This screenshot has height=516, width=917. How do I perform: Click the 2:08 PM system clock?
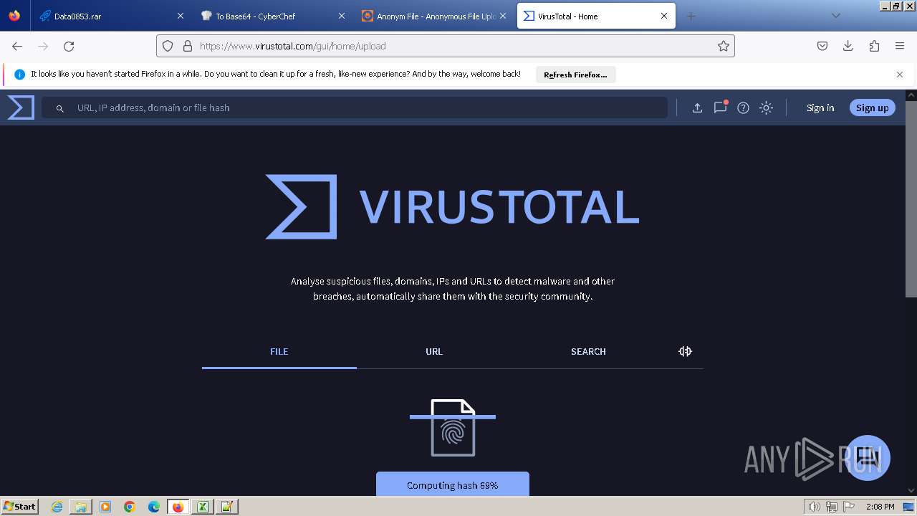[x=880, y=507]
